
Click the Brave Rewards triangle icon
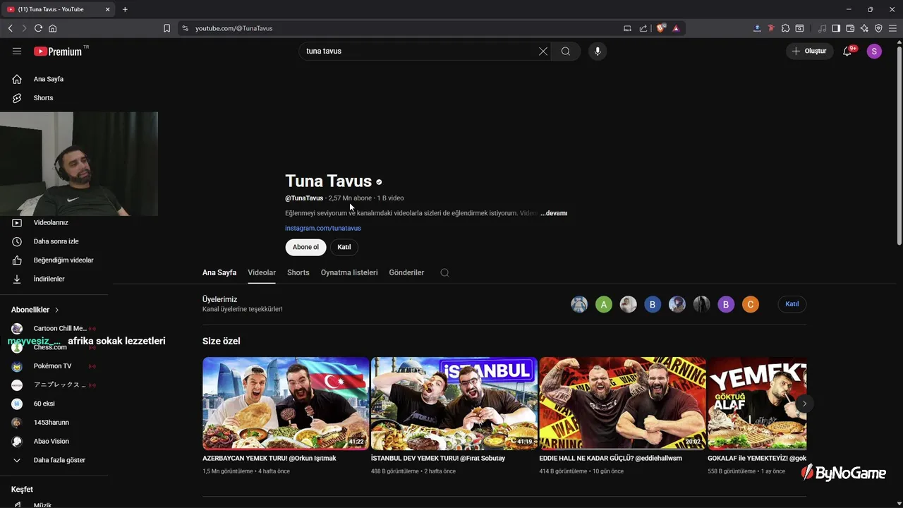click(x=676, y=28)
